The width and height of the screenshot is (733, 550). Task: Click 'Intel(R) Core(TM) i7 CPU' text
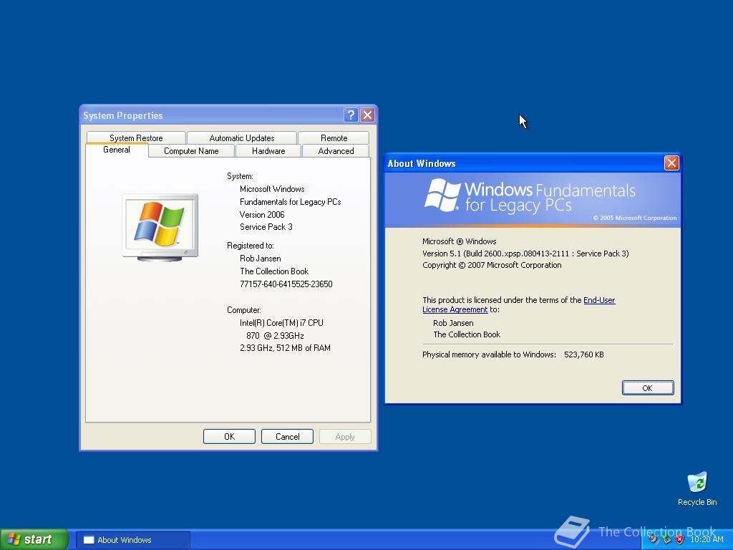tap(281, 323)
